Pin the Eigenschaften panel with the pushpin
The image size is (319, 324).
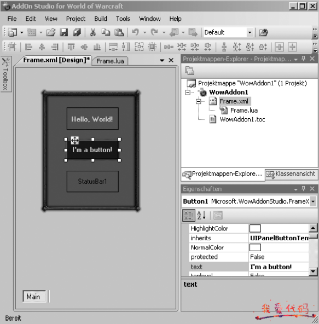tap(303, 188)
